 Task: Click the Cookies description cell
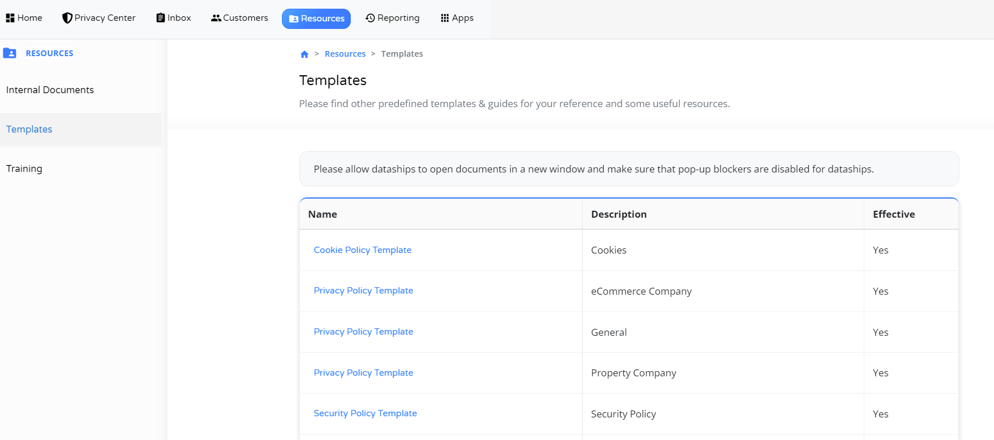coord(723,250)
